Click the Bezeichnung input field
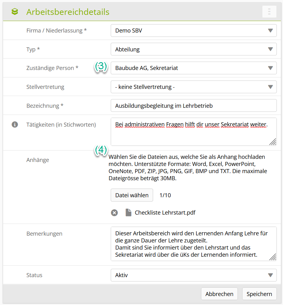The height and width of the screenshot is (305, 283). 194,106
